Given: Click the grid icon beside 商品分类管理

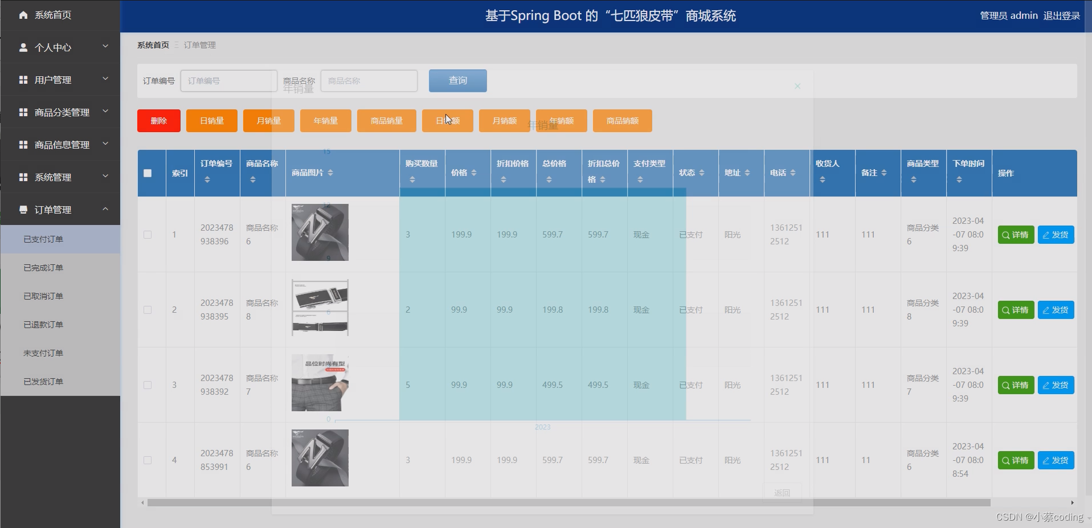Looking at the screenshot, I should coord(23,112).
